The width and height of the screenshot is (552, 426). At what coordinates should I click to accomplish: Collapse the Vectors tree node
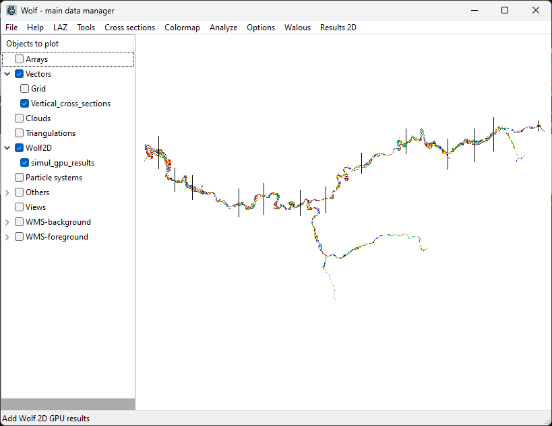(7, 74)
